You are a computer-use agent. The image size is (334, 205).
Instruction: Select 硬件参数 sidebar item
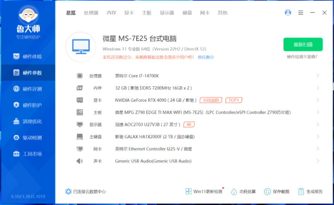[28, 73]
